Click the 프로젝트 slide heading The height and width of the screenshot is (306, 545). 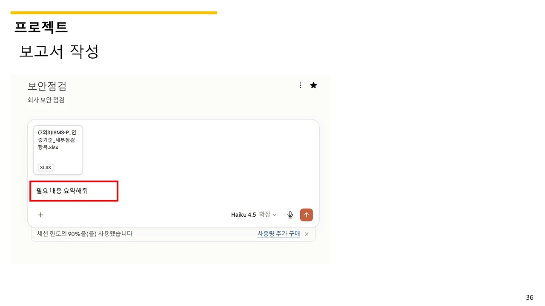pyautogui.click(x=41, y=28)
